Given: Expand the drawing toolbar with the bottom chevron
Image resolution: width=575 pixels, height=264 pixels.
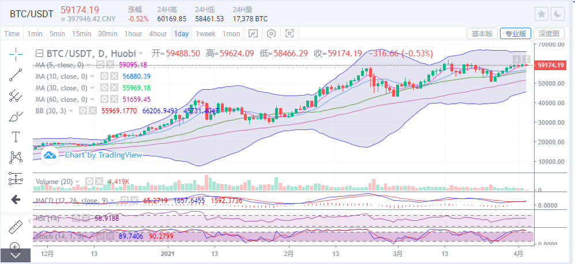Looking at the screenshot, I should [x=15, y=255].
